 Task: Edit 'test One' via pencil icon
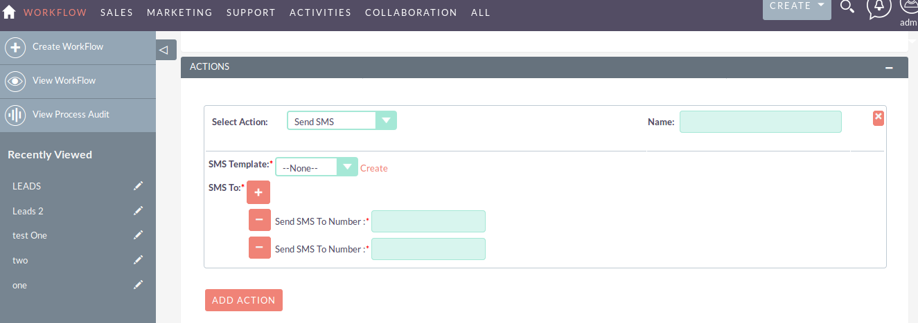pyautogui.click(x=139, y=235)
